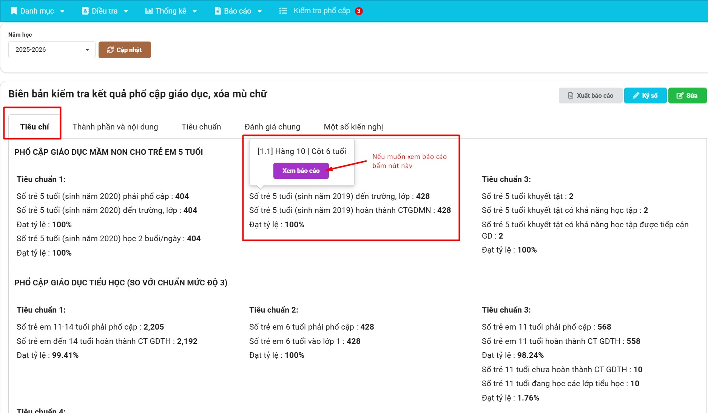This screenshot has width=708, height=413.
Task: Go to the Một số kiến nghị tab
Action: [353, 127]
